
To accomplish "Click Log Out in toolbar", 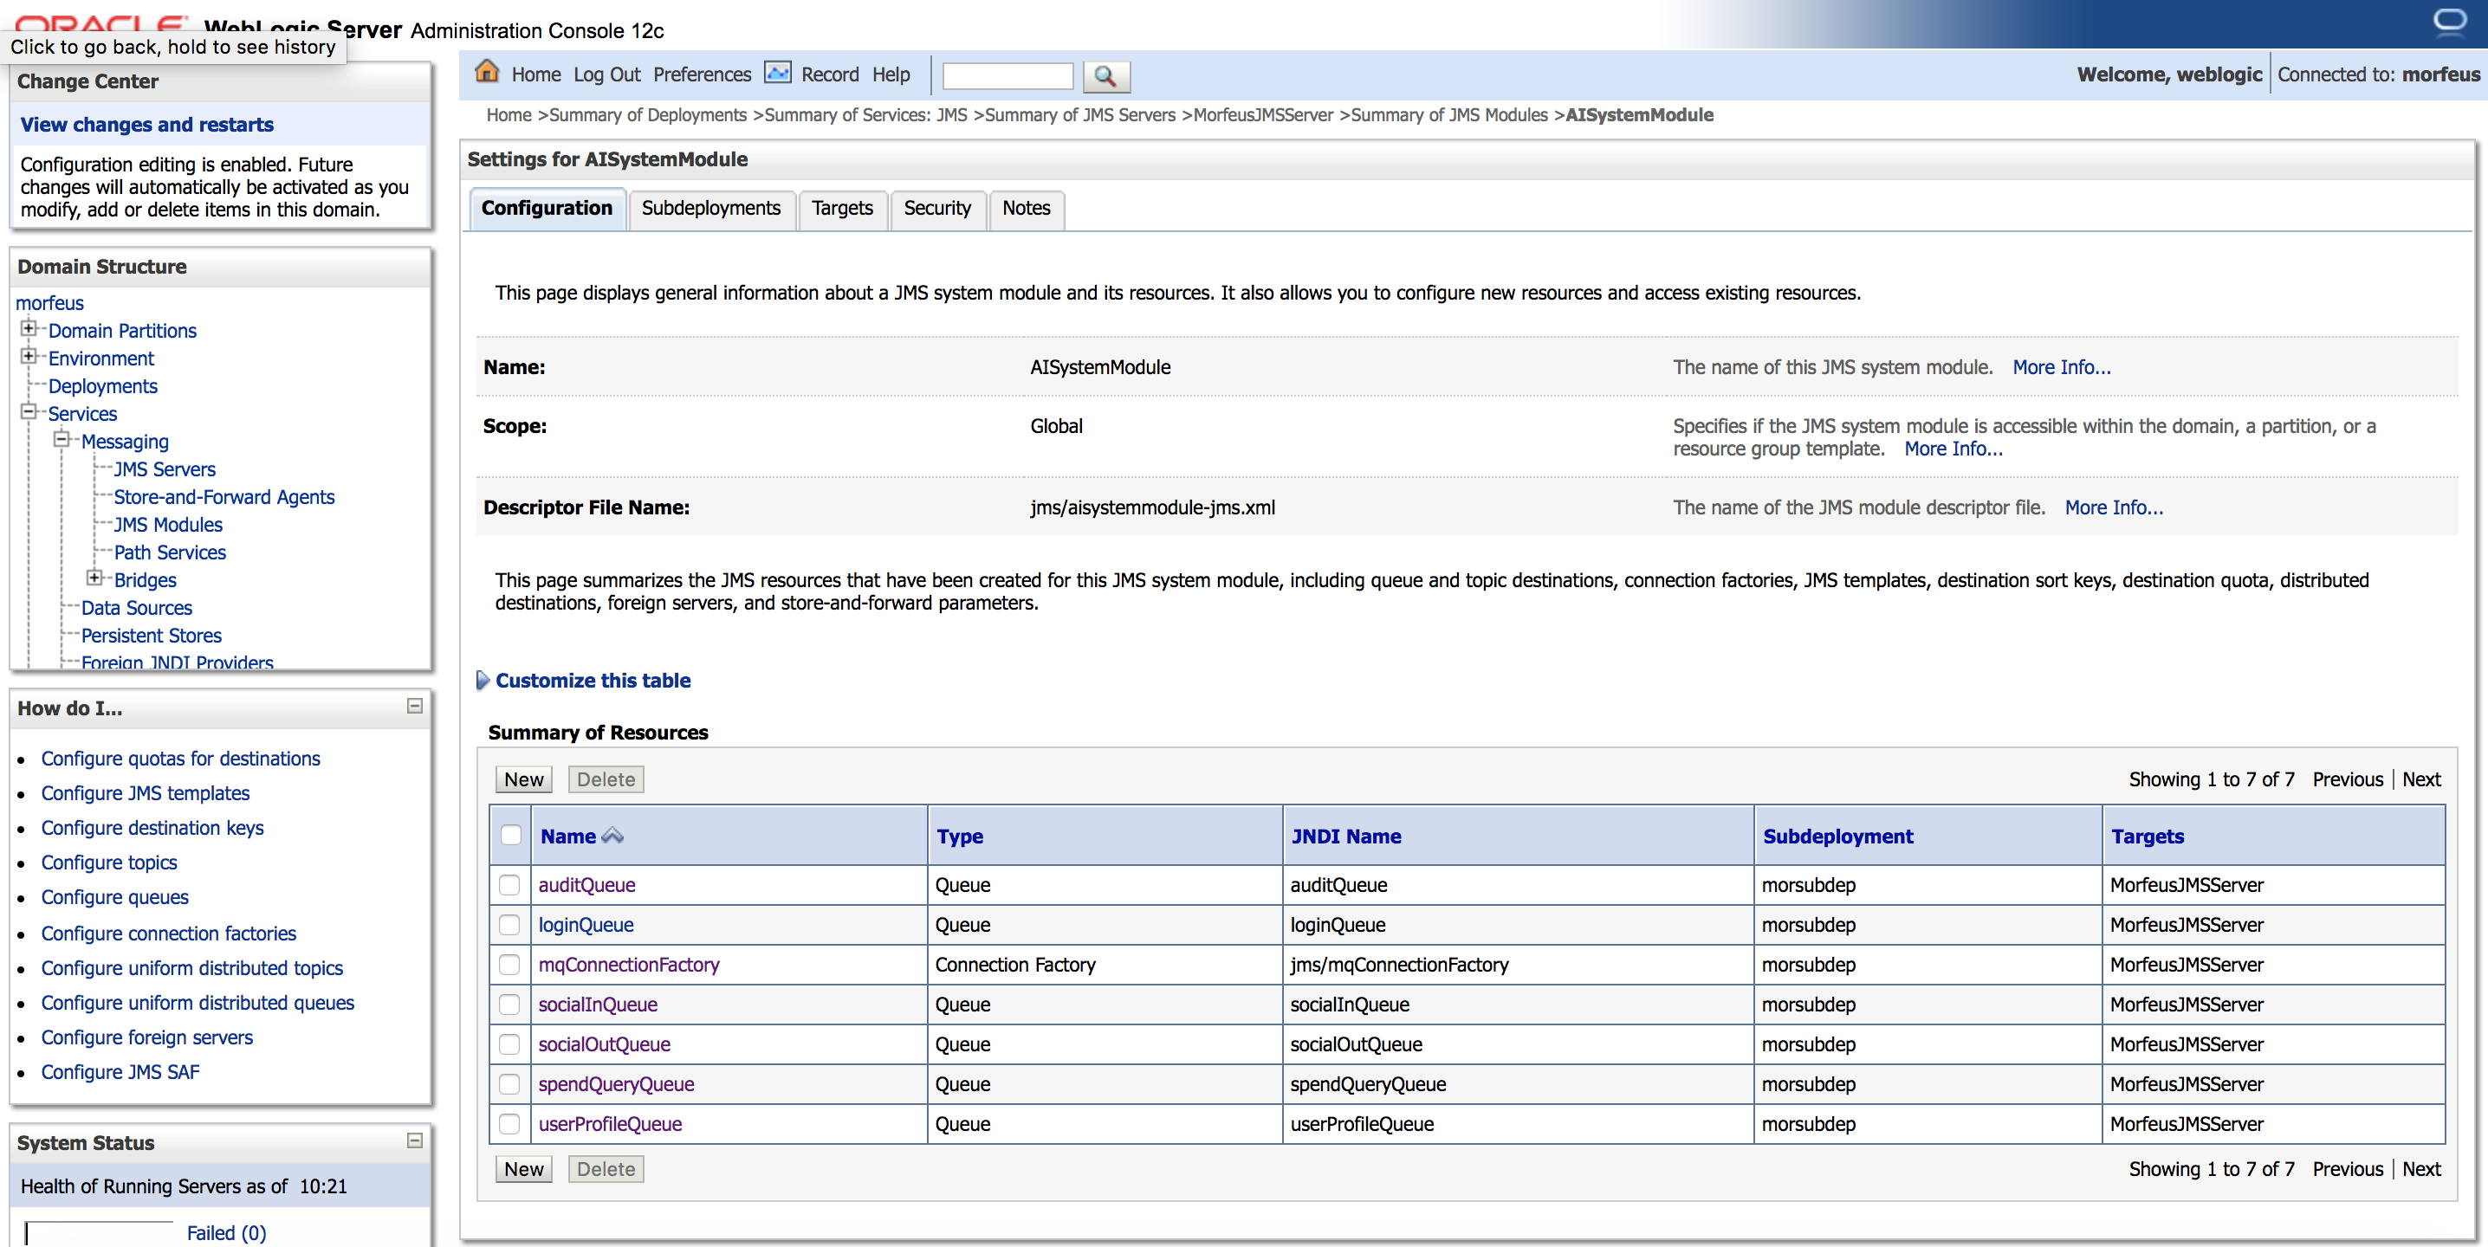I will [x=606, y=74].
